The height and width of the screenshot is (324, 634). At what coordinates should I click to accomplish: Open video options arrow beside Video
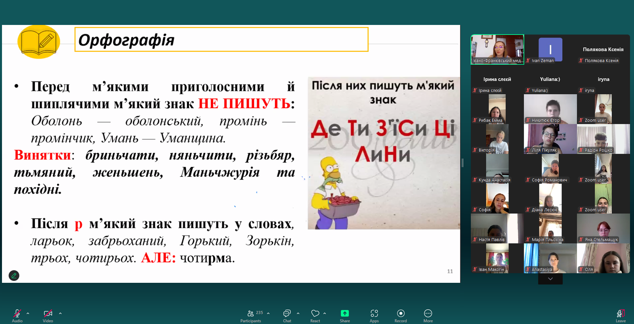coord(60,313)
